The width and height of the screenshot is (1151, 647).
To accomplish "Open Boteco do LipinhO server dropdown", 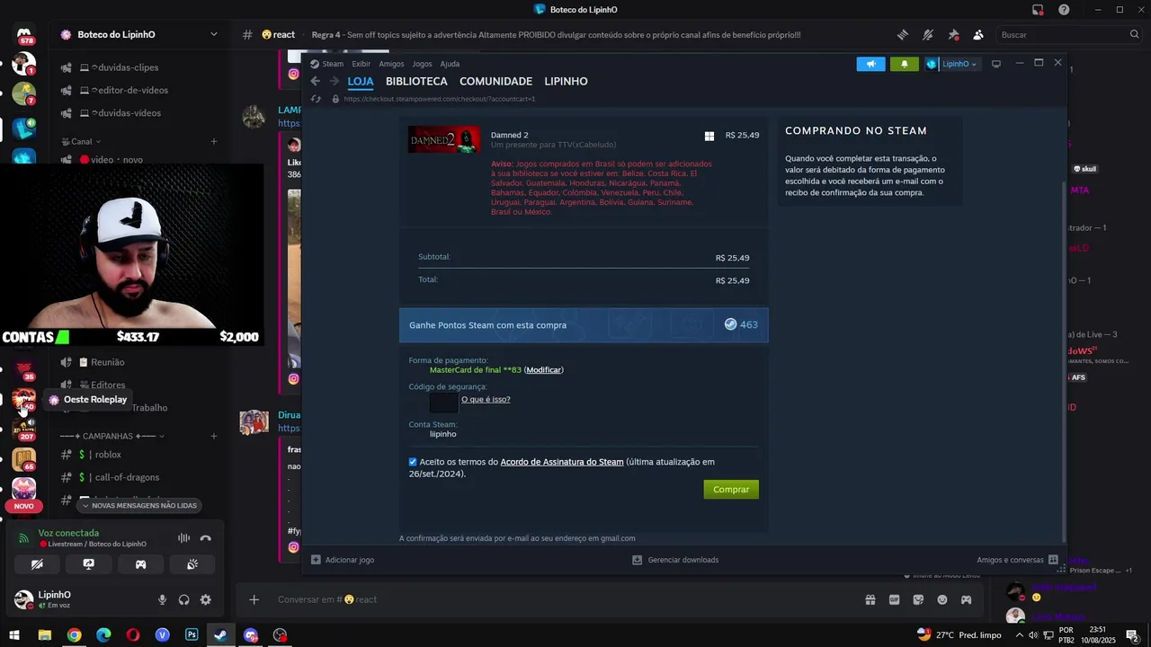I will 213,34.
